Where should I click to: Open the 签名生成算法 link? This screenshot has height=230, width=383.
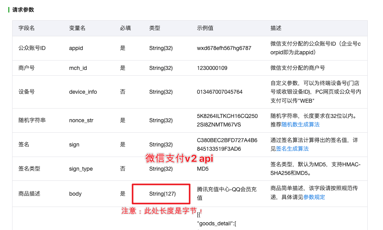[x=292, y=149]
